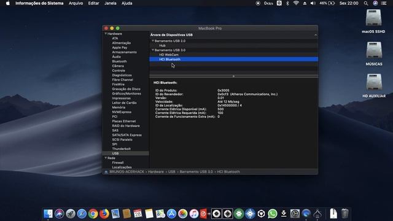Open Informações do Sistema app menu

click(39, 3)
